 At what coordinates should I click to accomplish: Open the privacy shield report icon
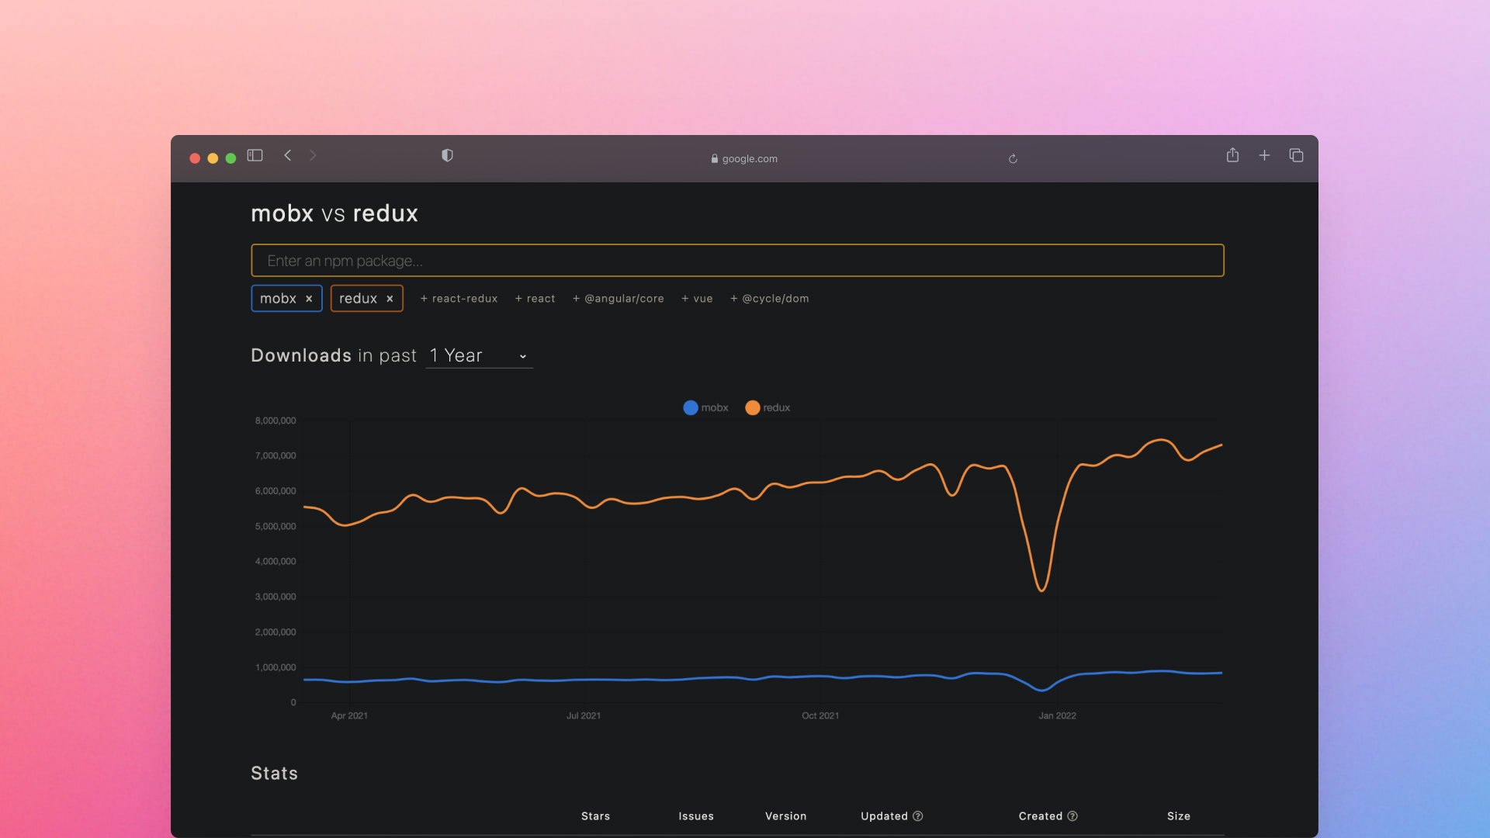point(447,155)
